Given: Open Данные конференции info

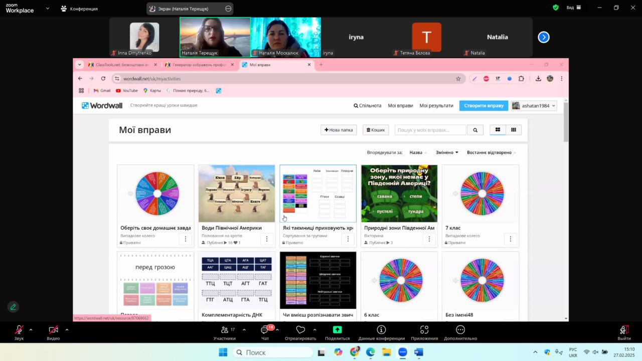Looking at the screenshot, I should coord(381,332).
